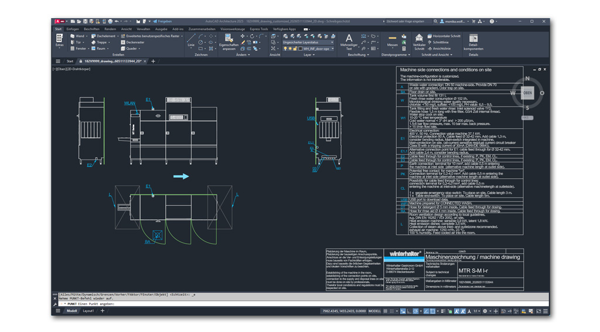Click the MODELL space button in status bar
The width and height of the screenshot is (600, 332).
click(x=374, y=311)
